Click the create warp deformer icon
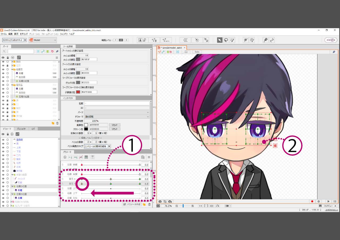The image size is (340, 240). tap(185, 40)
